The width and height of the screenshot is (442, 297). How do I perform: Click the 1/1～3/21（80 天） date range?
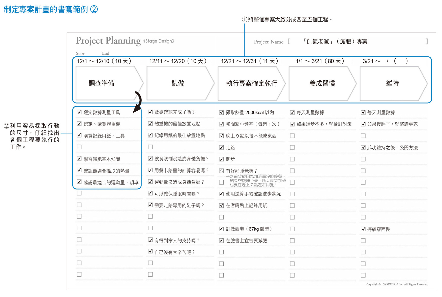click(320, 61)
